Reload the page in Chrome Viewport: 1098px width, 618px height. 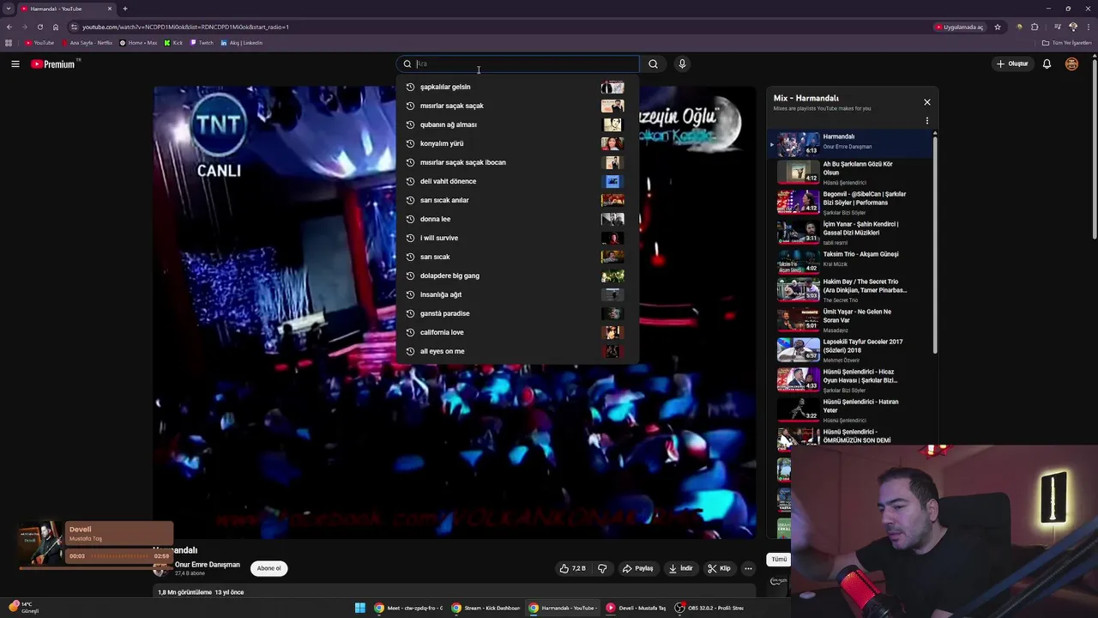point(39,27)
